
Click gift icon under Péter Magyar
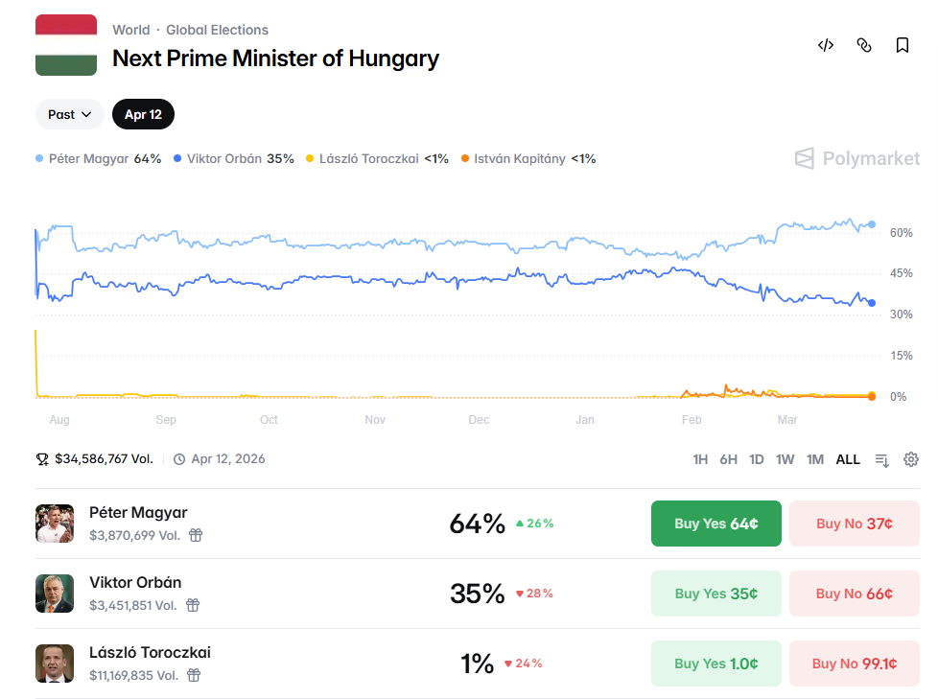196,535
